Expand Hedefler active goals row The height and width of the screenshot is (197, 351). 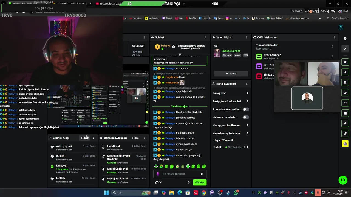pyautogui.click(x=231, y=147)
